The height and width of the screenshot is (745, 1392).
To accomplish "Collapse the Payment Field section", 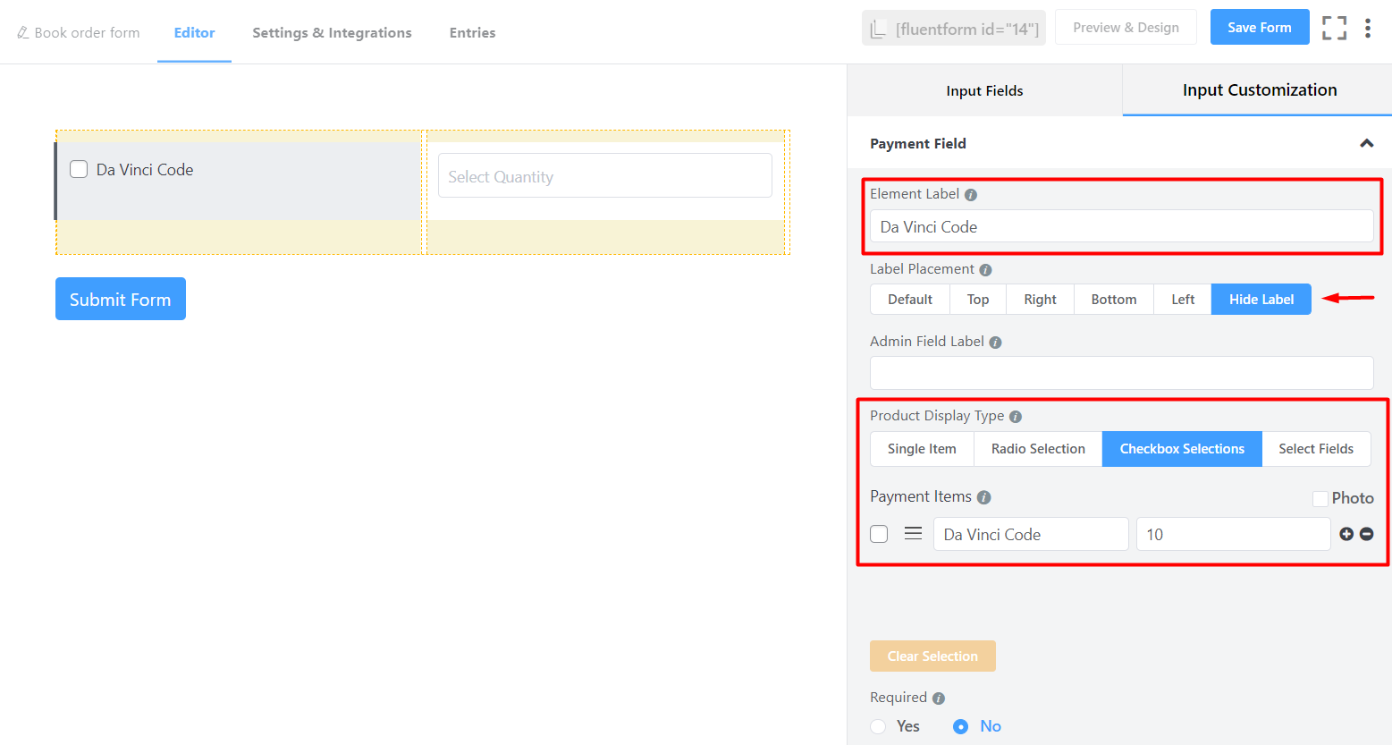I will [1366, 143].
